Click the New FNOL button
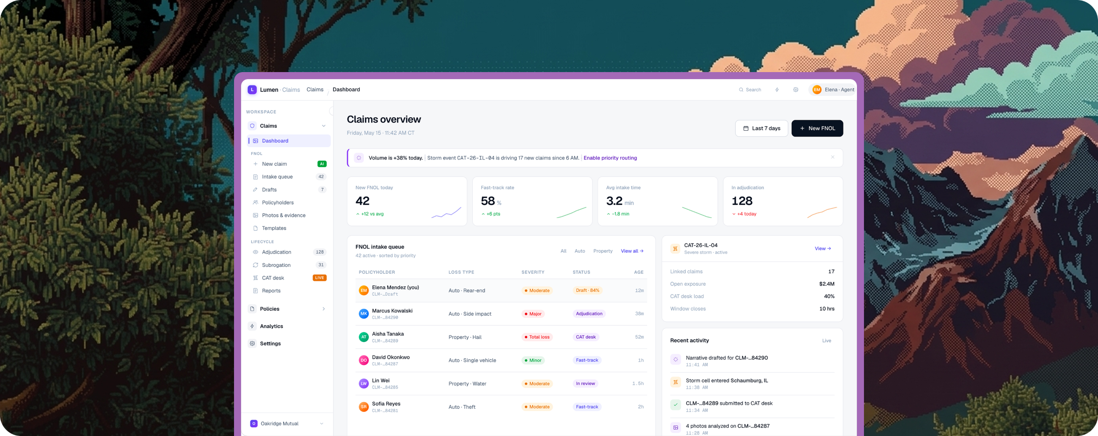1098x436 pixels. 817,128
